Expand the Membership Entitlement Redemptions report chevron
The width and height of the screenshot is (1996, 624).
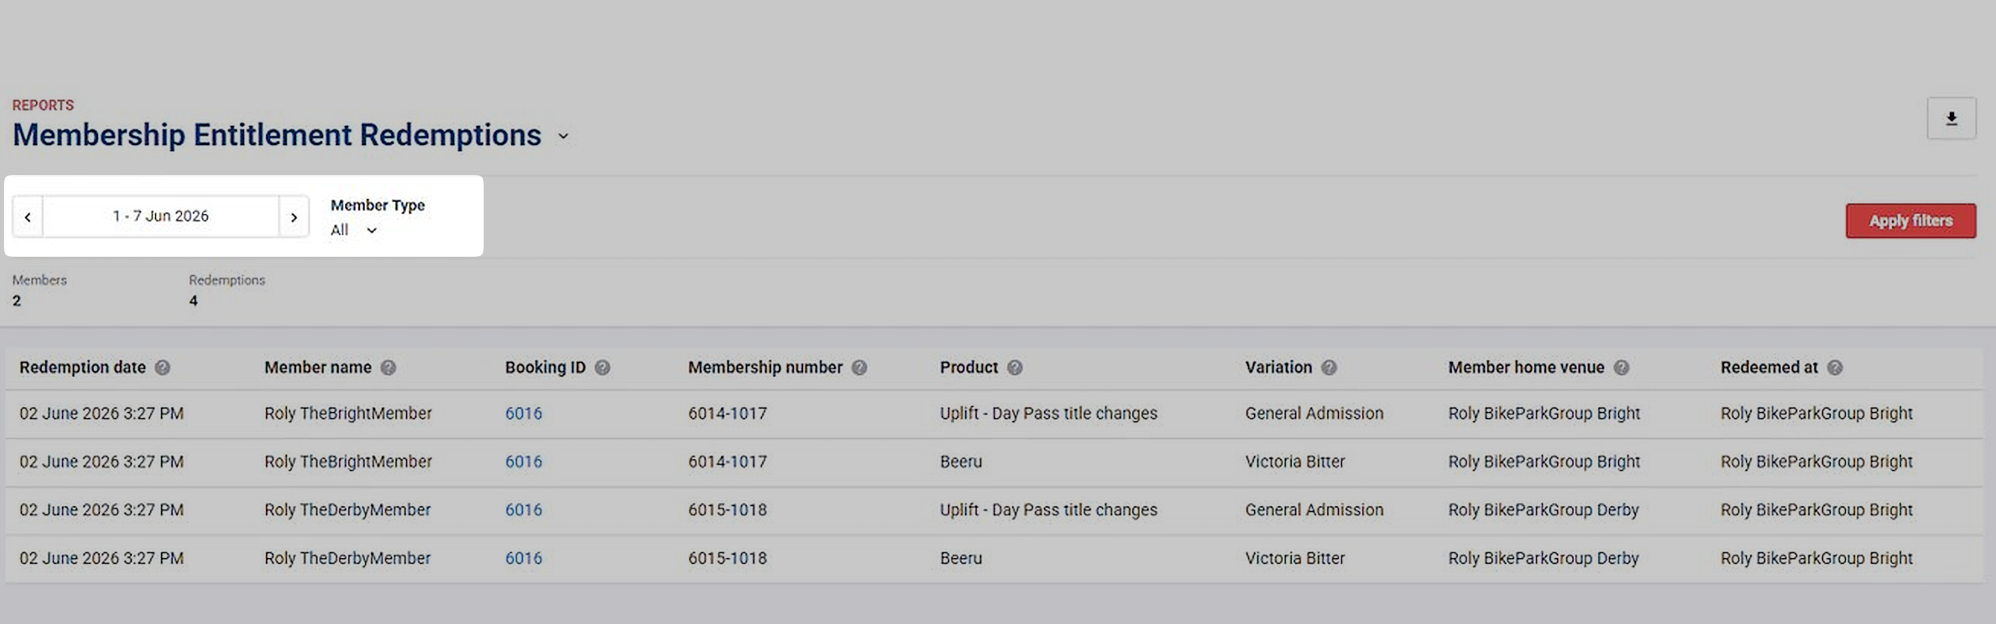pos(564,136)
